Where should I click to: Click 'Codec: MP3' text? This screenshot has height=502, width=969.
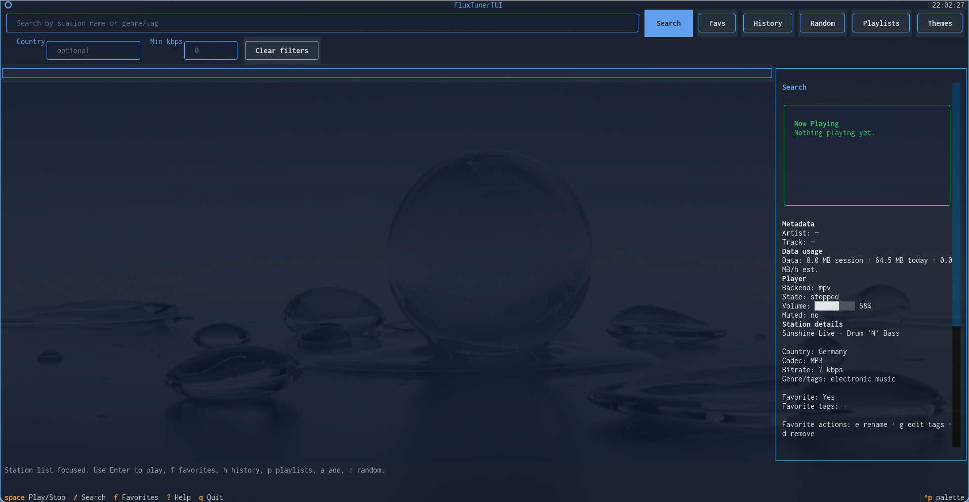(802, 361)
